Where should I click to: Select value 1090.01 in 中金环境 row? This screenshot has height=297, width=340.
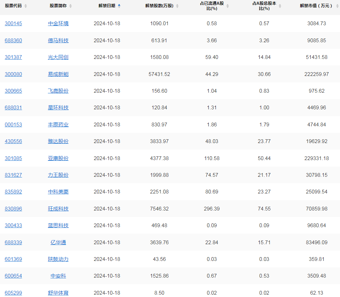[x=159, y=24]
